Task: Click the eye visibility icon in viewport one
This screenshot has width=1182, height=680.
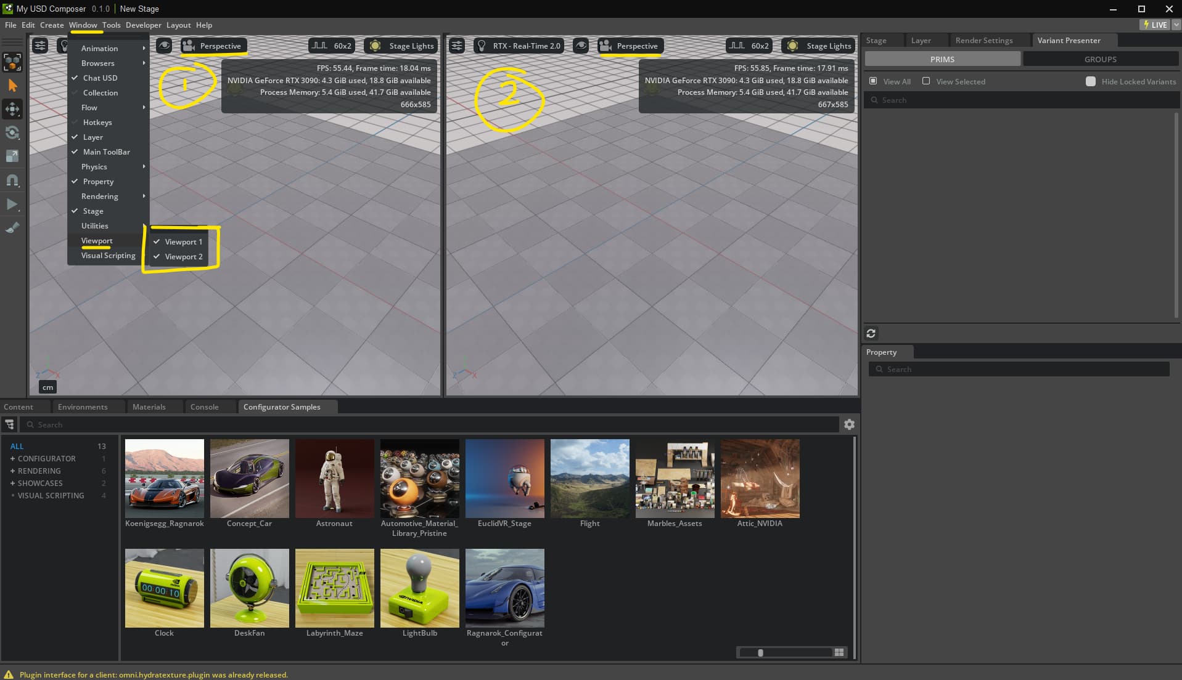Action: 163,45
